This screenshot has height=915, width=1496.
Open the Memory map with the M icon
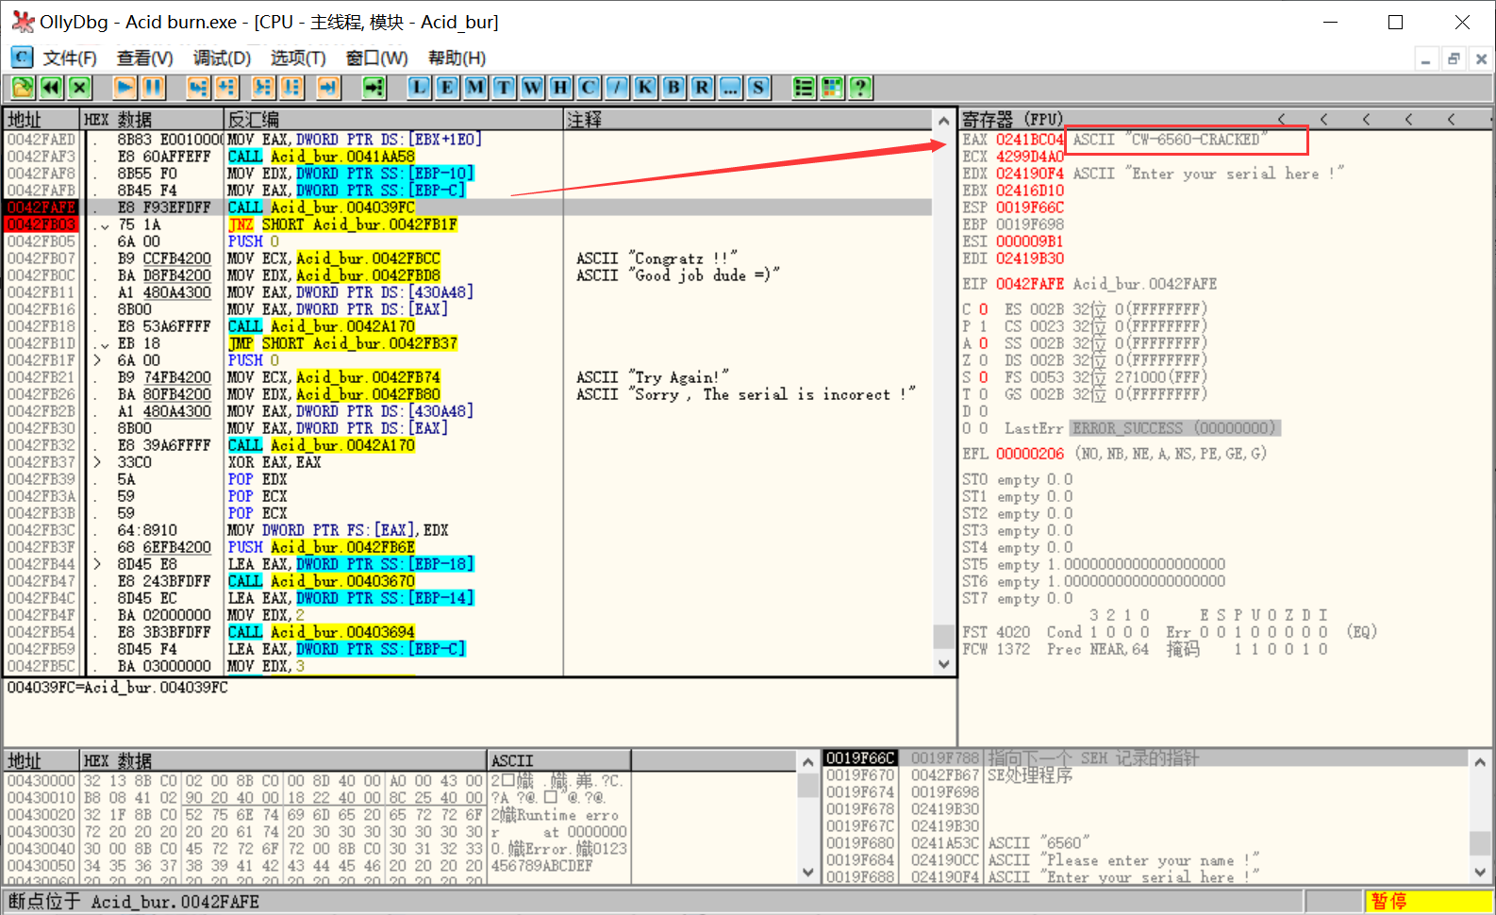(475, 88)
